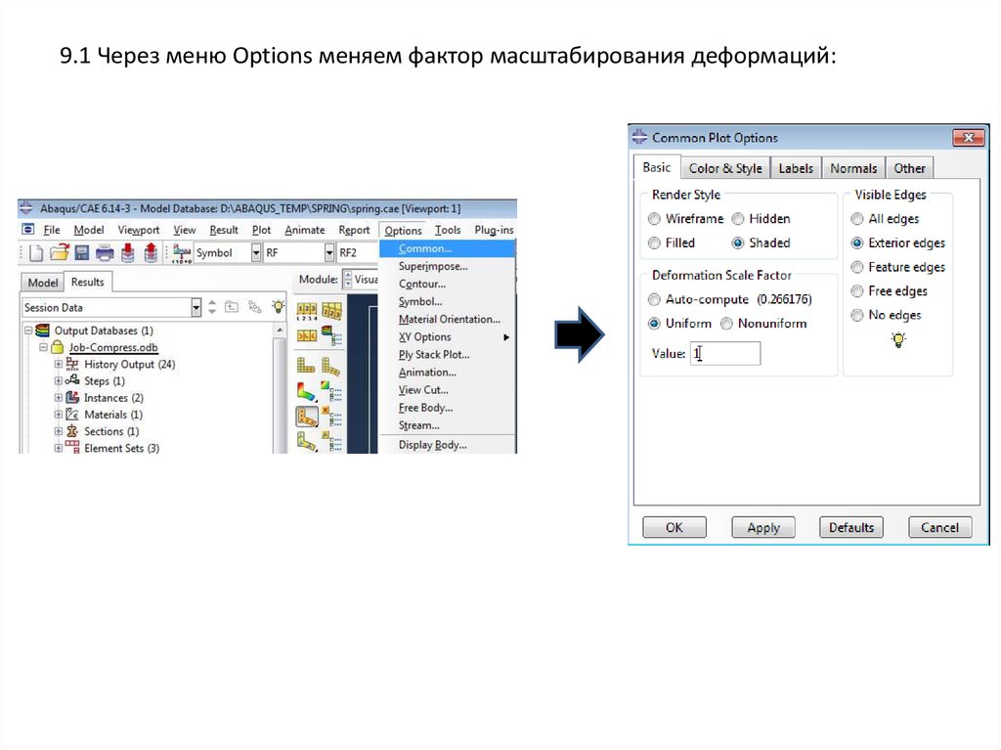Collapse the Job-Compress.odb node
The height and width of the screenshot is (750, 1001).
coord(43,347)
